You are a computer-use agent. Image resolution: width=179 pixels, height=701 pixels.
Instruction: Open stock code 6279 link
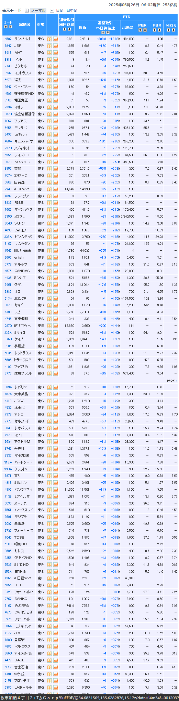tap(8, 80)
